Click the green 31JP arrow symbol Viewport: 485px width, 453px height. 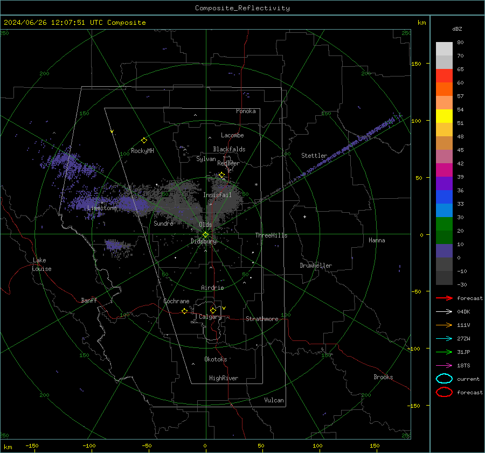(444, 352)
